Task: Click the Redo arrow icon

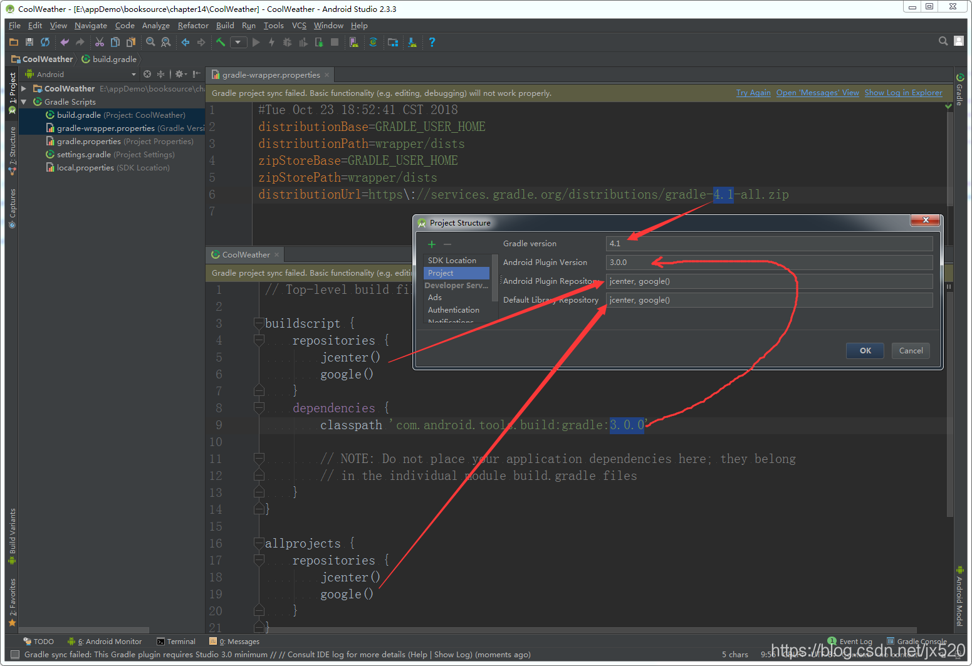Action: pos(80,42)
